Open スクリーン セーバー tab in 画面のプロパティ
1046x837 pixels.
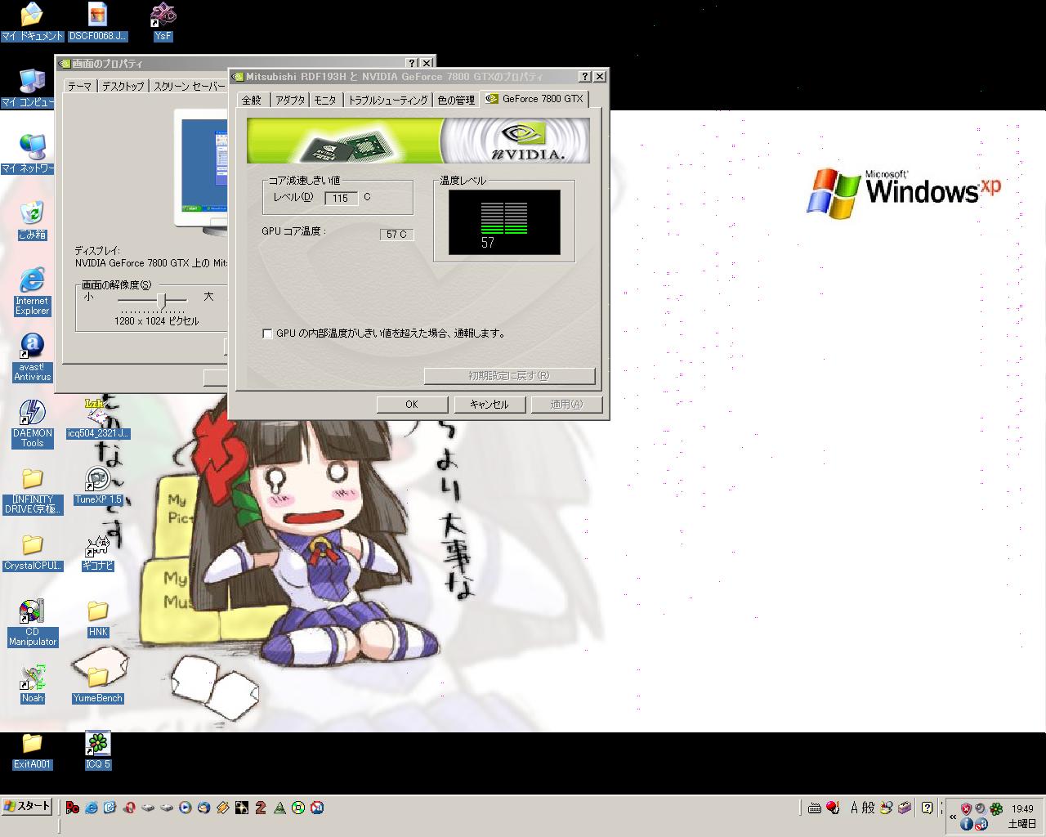pyautogui.click(x=189, y=86)
